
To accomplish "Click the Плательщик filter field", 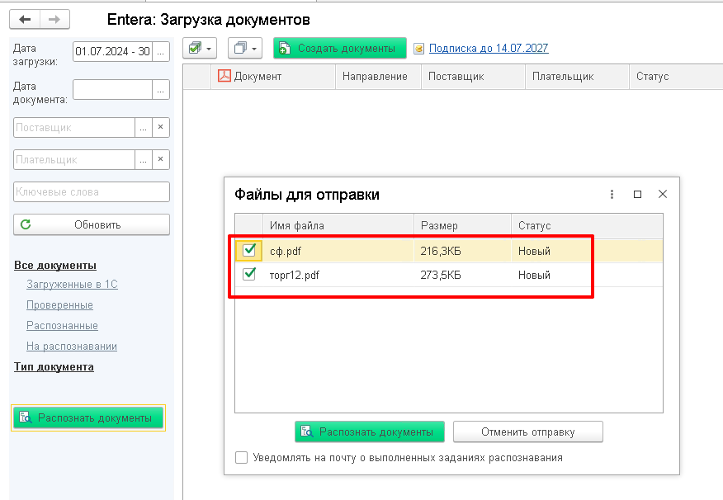I will point(74,160).
